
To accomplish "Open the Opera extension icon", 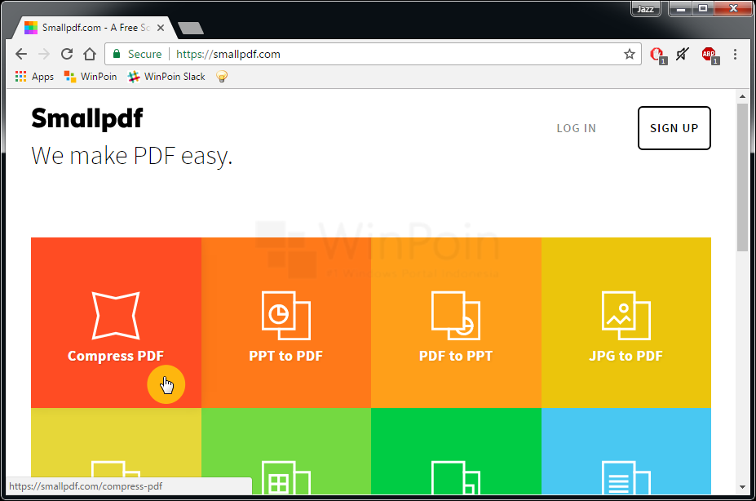I will (657, 55).
